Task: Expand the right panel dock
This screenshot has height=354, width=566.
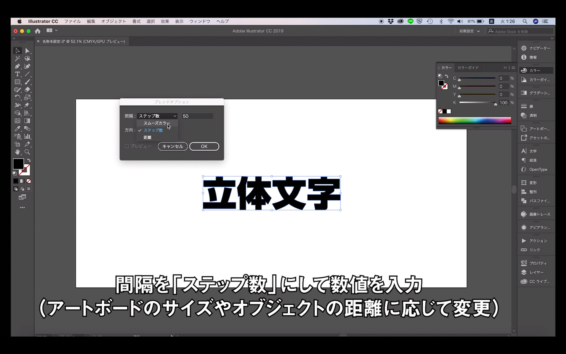Action: [x=552, y=38]
